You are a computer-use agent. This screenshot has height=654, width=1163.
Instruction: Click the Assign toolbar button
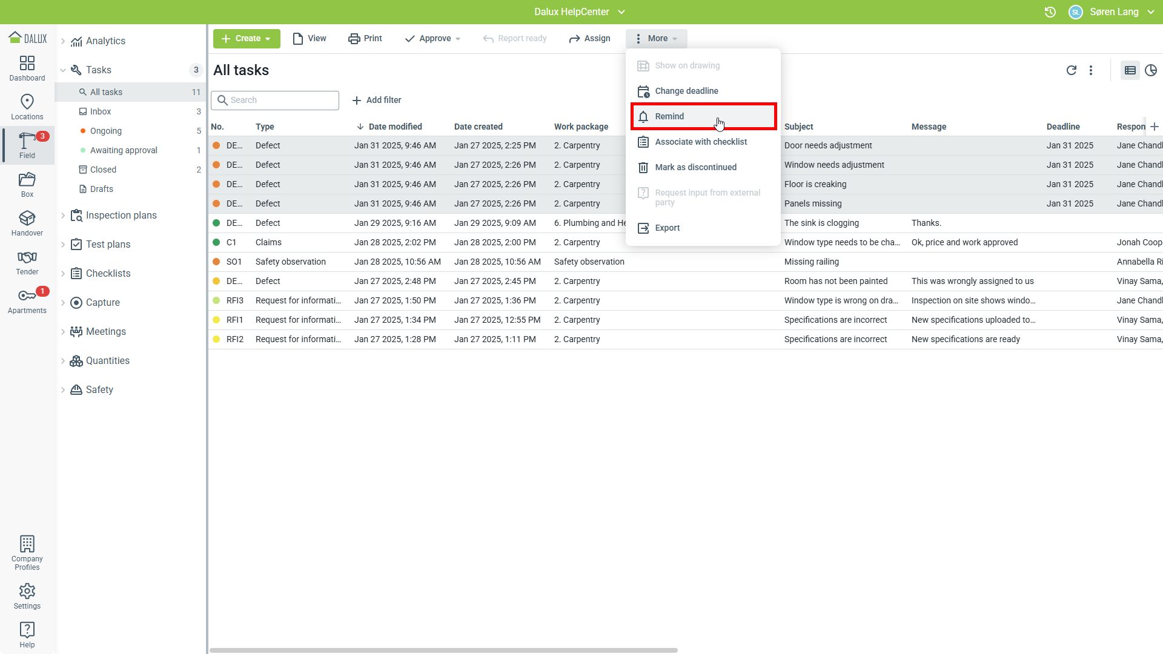point(589,39)
